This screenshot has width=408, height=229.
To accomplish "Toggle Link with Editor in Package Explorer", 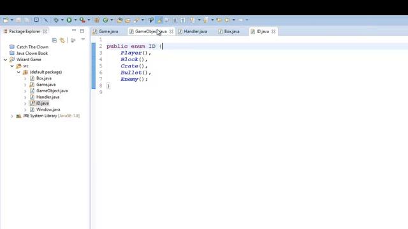I will [62, 40].
